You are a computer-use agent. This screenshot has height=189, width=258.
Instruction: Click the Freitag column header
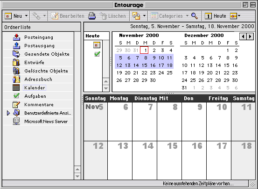[x=218, y=98]
